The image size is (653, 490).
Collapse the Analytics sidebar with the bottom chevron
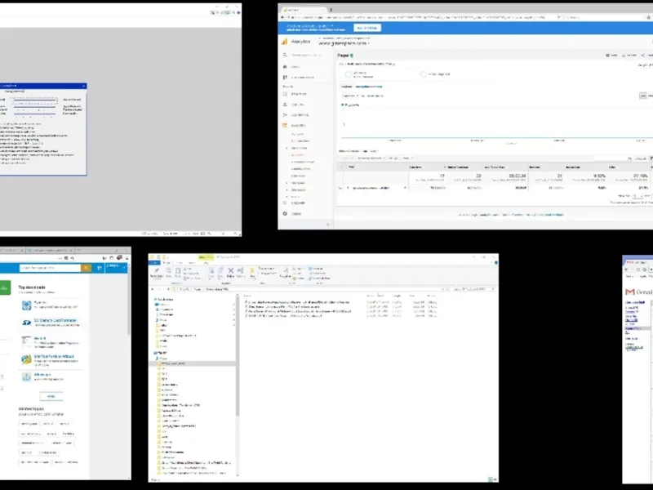[x=328, y=225]
